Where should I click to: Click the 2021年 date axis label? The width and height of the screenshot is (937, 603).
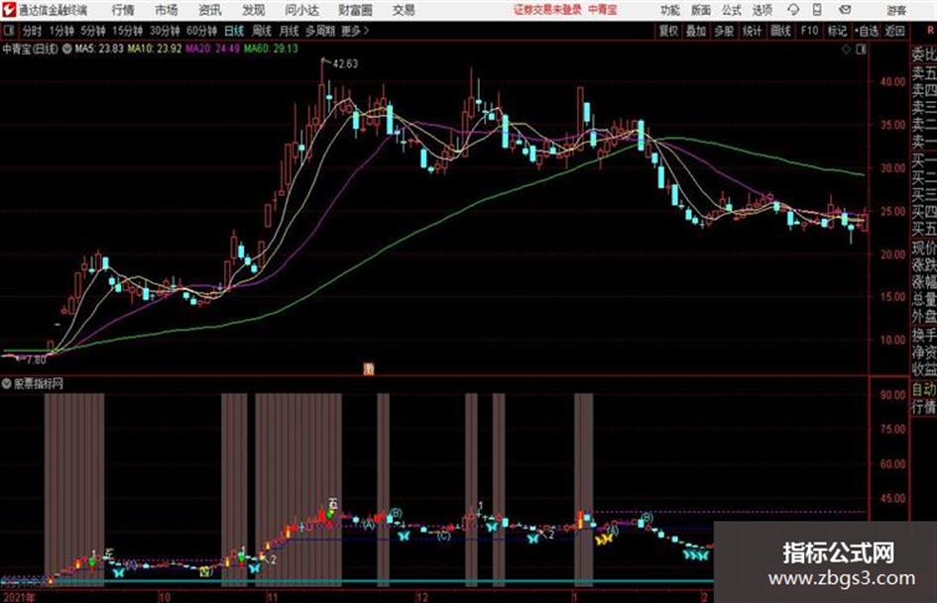coord(19,597)
